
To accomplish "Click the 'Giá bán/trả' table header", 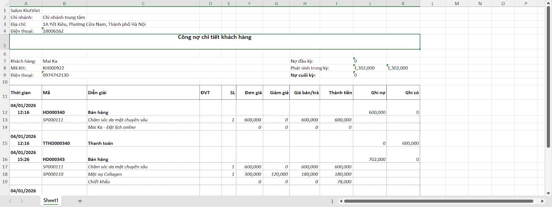I will tap(305, 92).
